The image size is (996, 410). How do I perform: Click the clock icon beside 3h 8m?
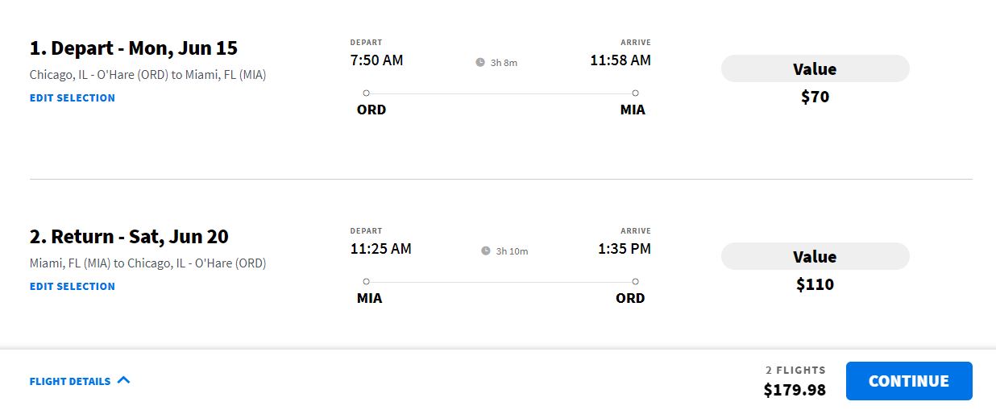(x=480, y=62)
